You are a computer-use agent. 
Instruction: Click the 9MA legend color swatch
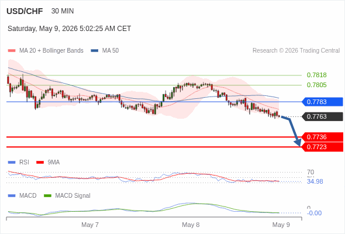[40, 163]
